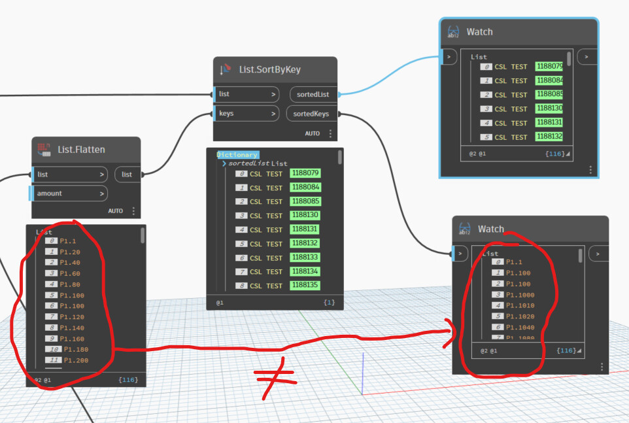Open the three-dot menu on List.SortByKey
This screenshot has width=629, height=423.
pyautogui.click(x=329, y=133)
